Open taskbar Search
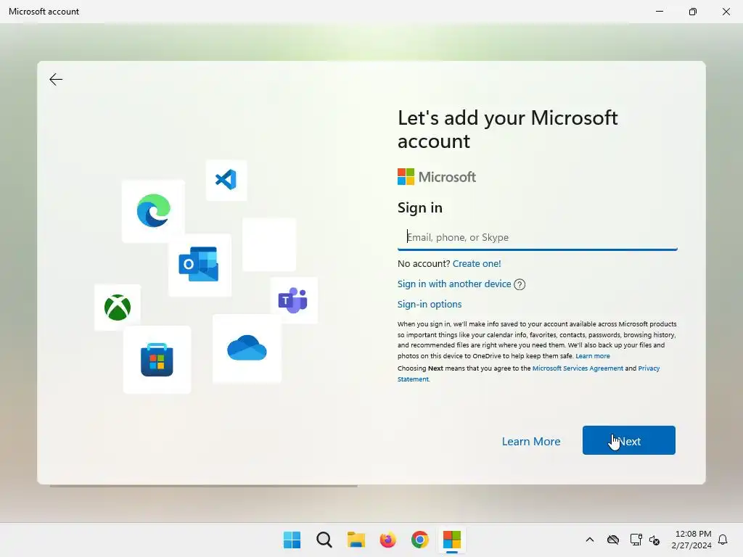The width and height of the screenshot is (743, 557). 324,540
